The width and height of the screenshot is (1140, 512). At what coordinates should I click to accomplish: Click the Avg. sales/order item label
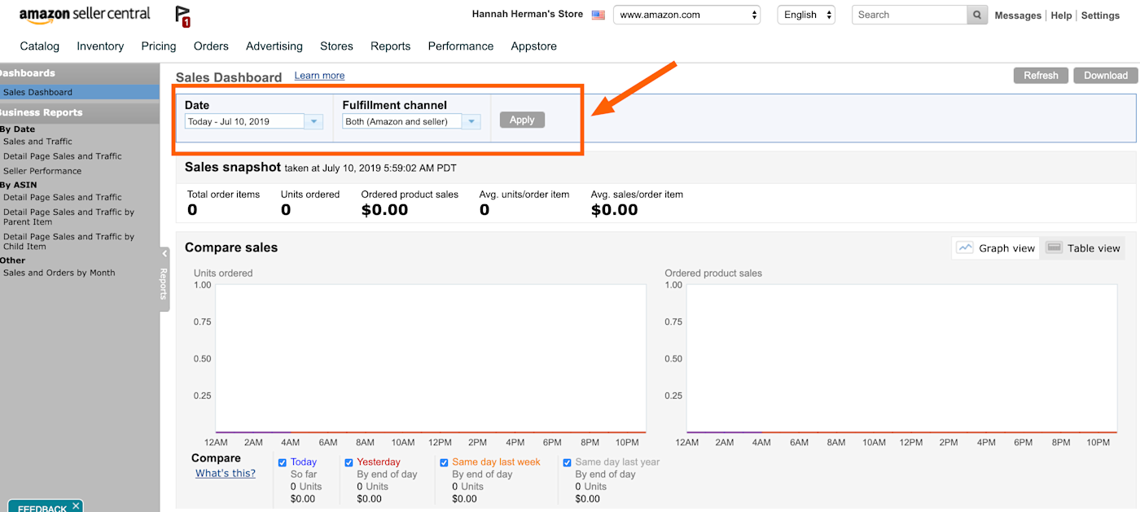[637, 195]
